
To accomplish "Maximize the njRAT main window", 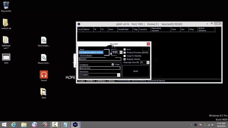I will click(x=212, y=23).
